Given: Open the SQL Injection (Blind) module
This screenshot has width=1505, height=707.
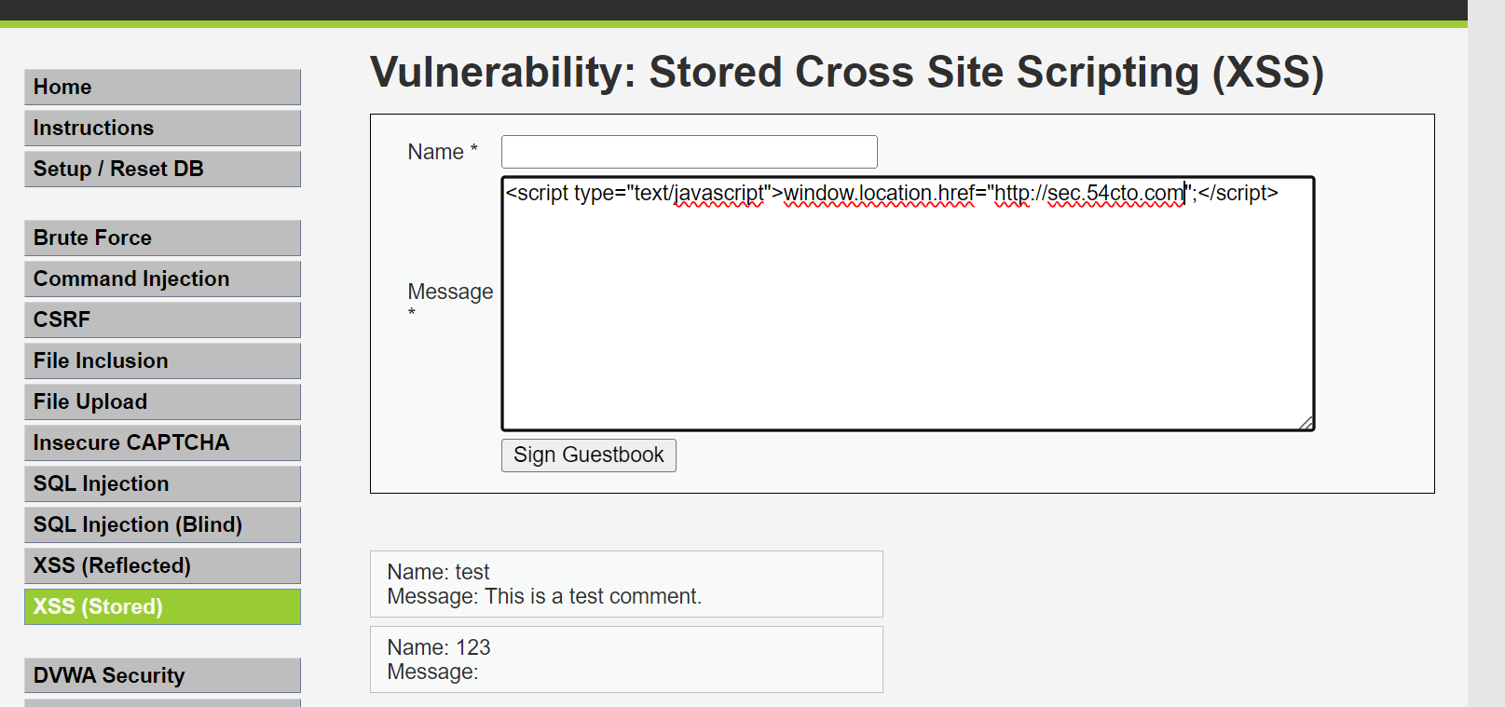Looking at the screenshot, I should [x=162, y=524].
